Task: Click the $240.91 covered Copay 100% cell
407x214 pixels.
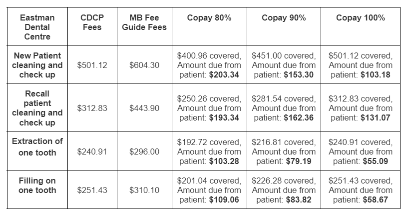Action: coord(361,151)
